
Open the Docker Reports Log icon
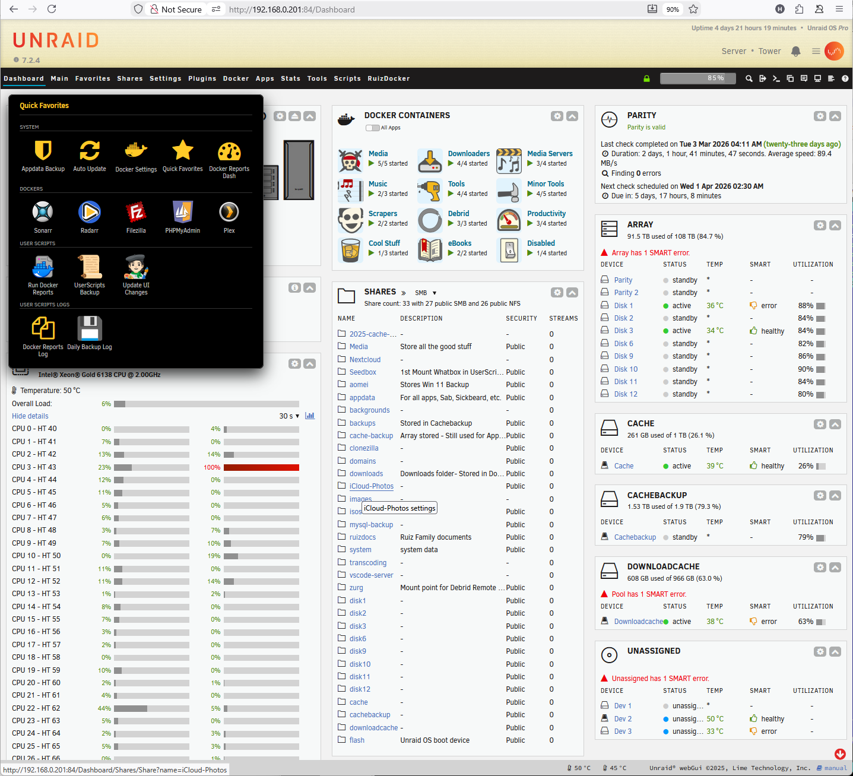(x=43, y=328)
